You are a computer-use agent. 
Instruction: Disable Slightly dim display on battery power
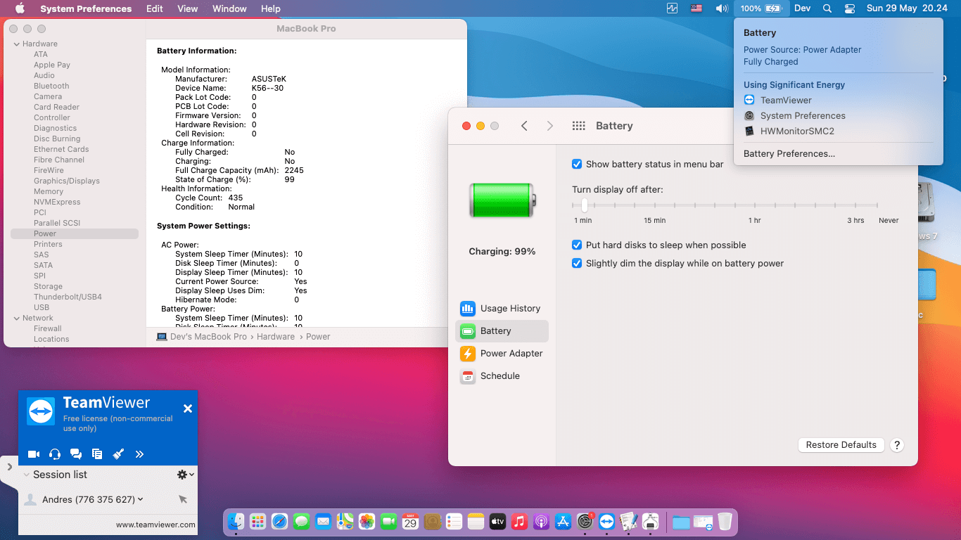tap(577, 263)
